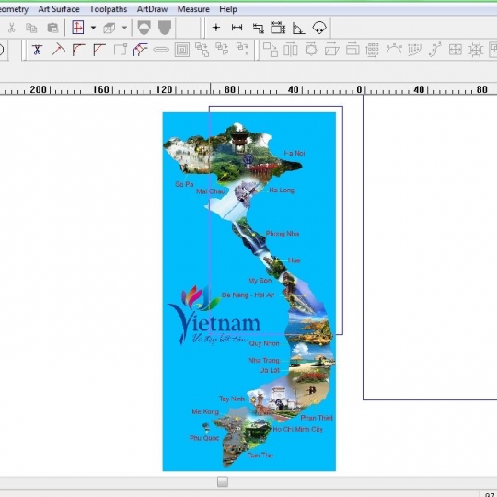Open the Art Surface menu
Viewport: 497px width, 497px height.
59,9
